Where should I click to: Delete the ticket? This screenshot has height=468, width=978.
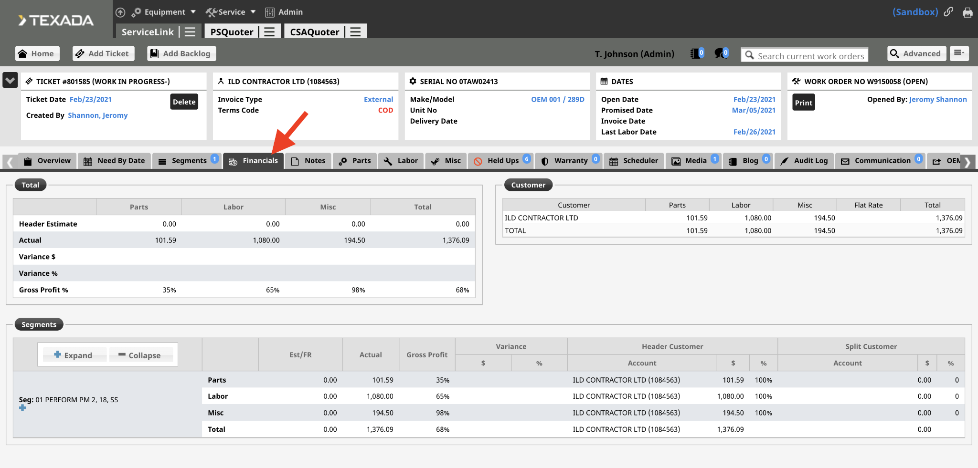pos(184,102)
